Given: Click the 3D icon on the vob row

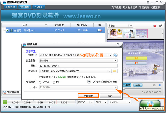Looking at the screenshot, I should tap(99, 30).
